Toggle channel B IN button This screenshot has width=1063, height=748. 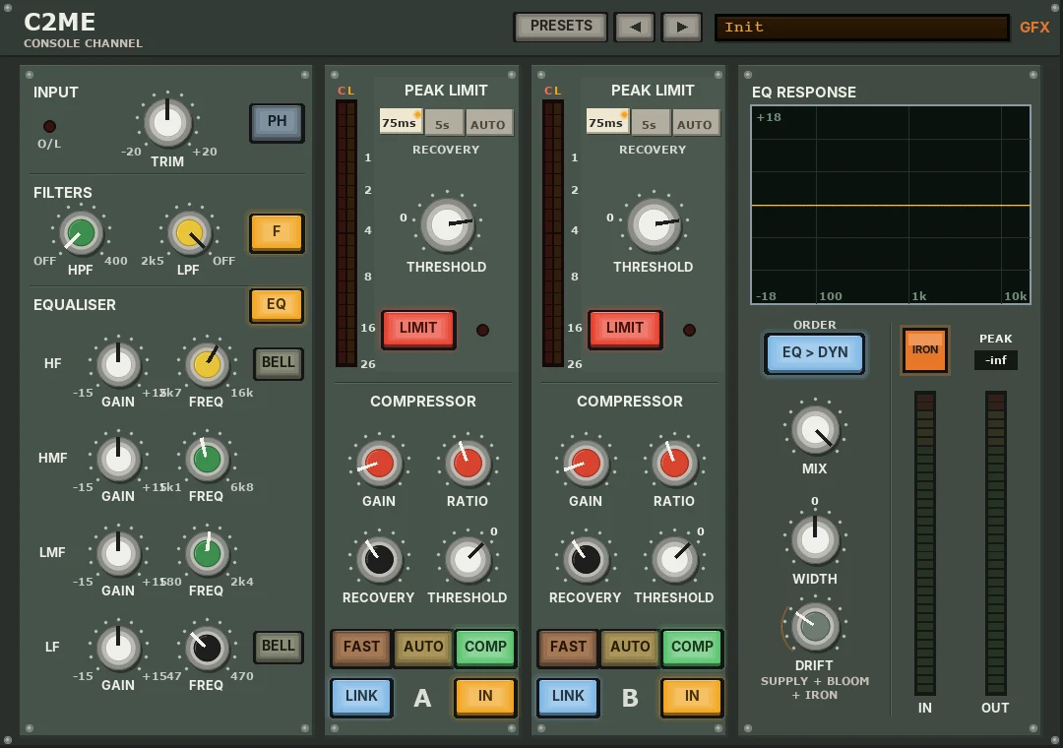pos(692,697)
